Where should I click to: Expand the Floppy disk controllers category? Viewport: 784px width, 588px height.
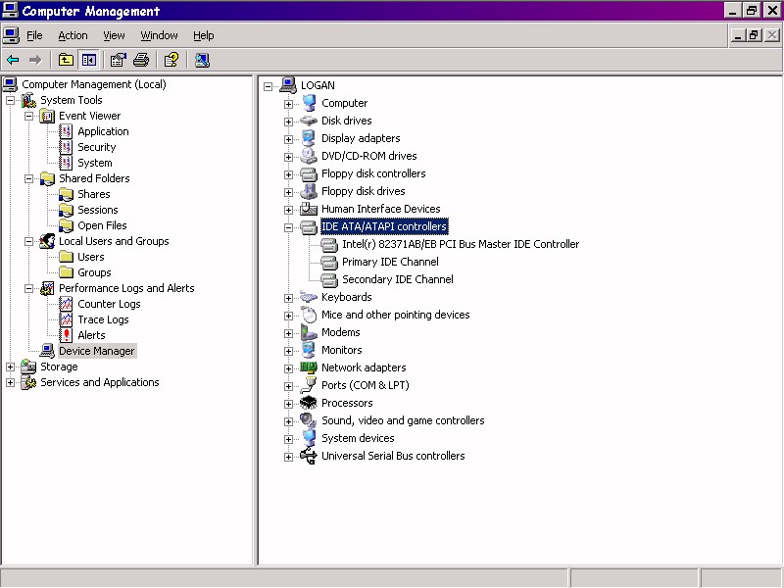pyautogui.click(x=288, y=174)
